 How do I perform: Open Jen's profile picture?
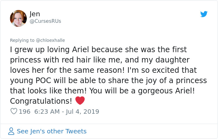click(x=18, y=18)
